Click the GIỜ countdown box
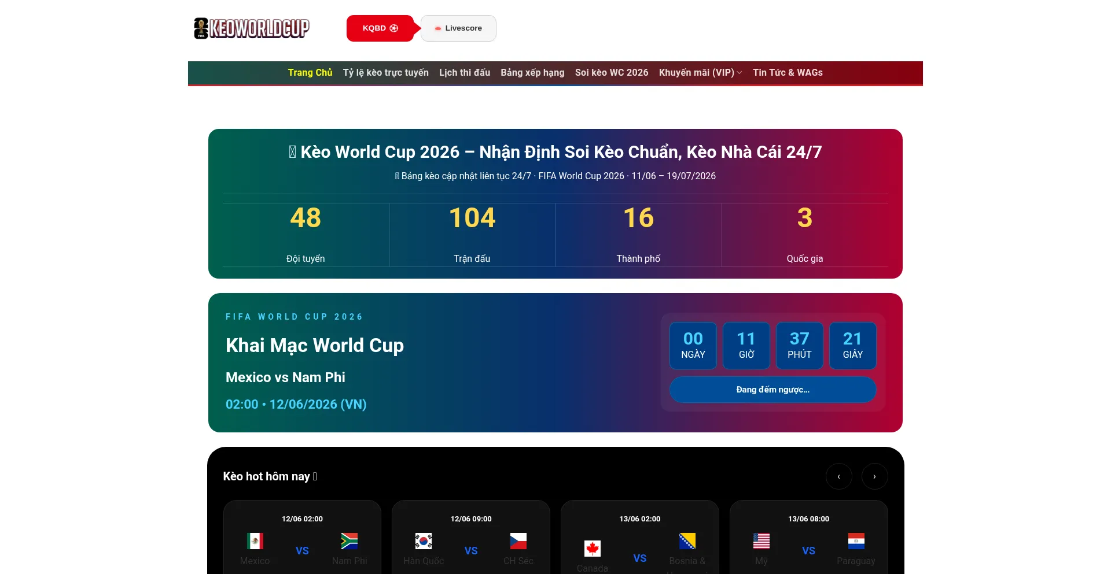The image size is (1111, 574). [746, 346]
